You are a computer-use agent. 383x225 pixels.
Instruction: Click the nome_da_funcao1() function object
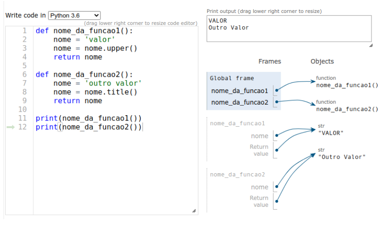click(x=347, y=85)
